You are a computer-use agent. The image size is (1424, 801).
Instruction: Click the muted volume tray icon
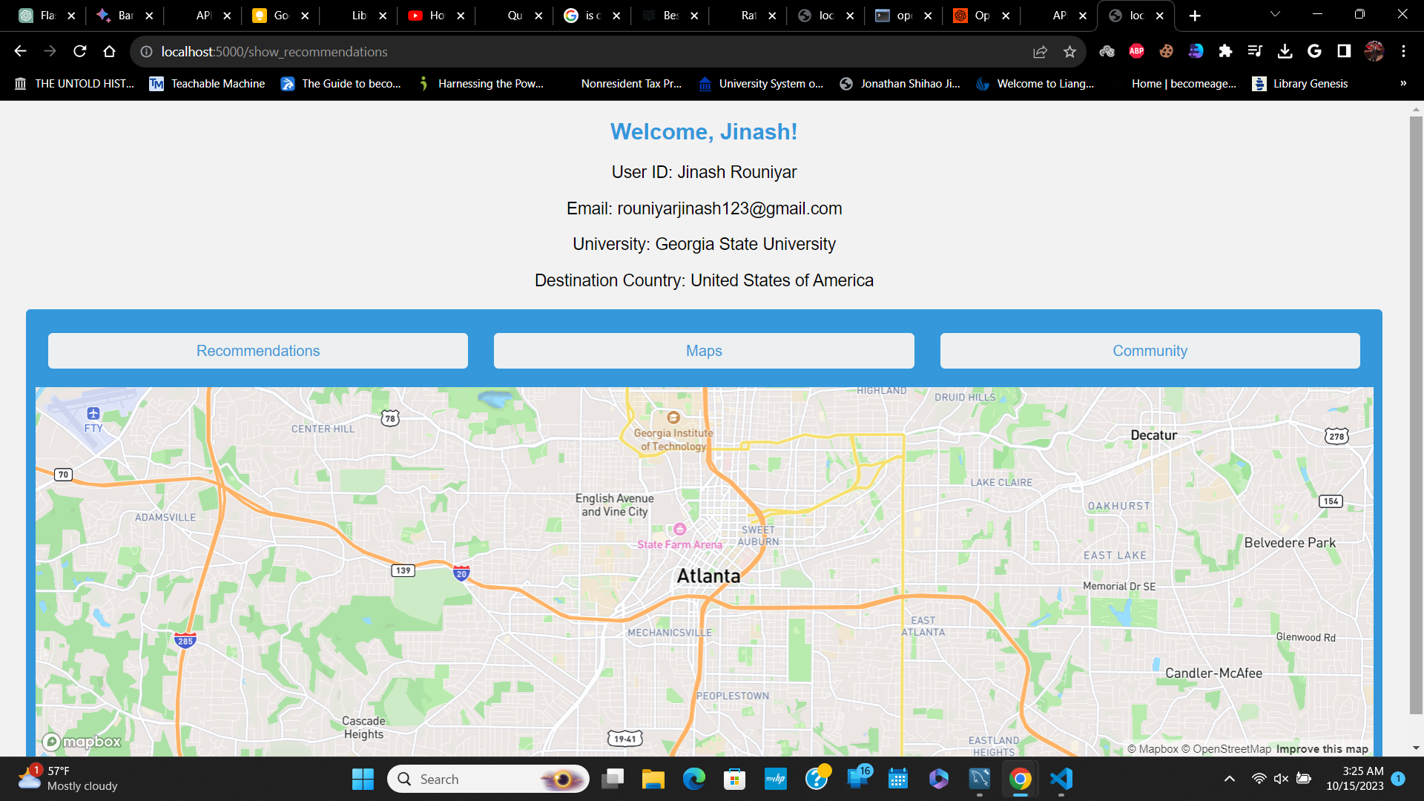[1281, 779]
